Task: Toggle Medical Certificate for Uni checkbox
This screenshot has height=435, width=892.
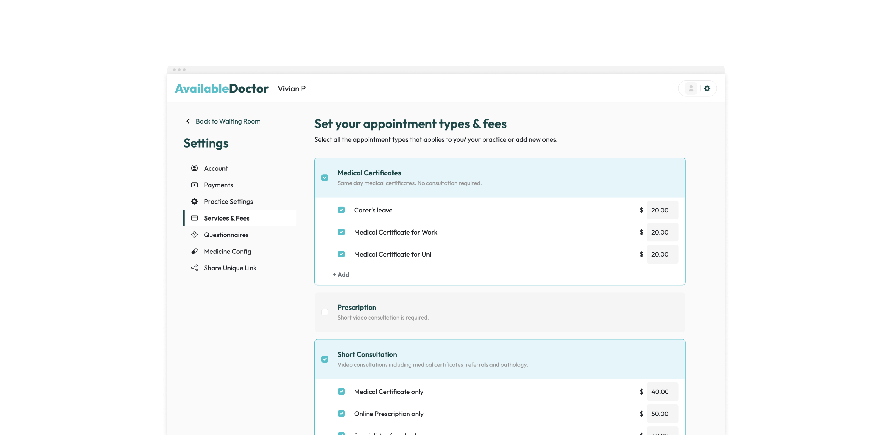Action: coord(341,254)
